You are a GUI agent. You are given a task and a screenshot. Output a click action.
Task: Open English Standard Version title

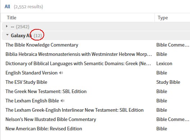pos(32,73)
